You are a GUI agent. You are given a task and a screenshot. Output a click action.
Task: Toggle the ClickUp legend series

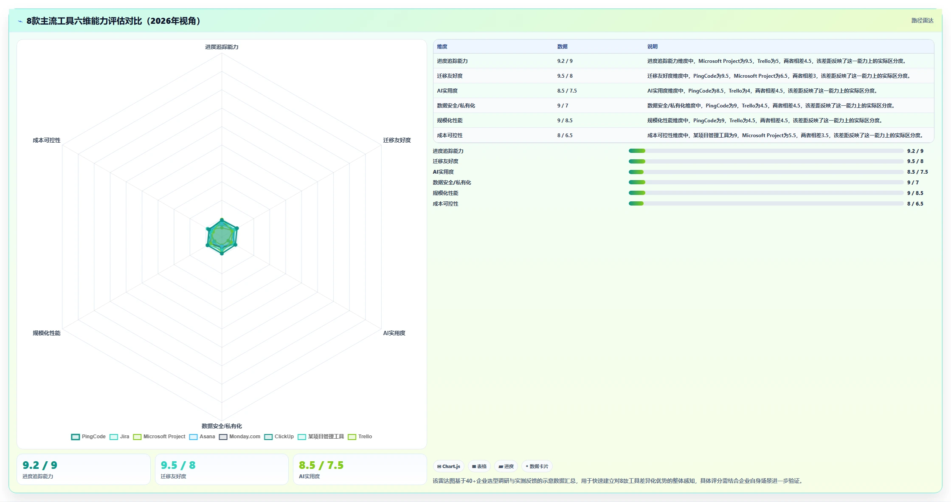coord(279,437)
